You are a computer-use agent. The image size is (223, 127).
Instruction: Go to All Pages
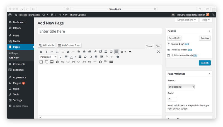(x=13, y=53)
